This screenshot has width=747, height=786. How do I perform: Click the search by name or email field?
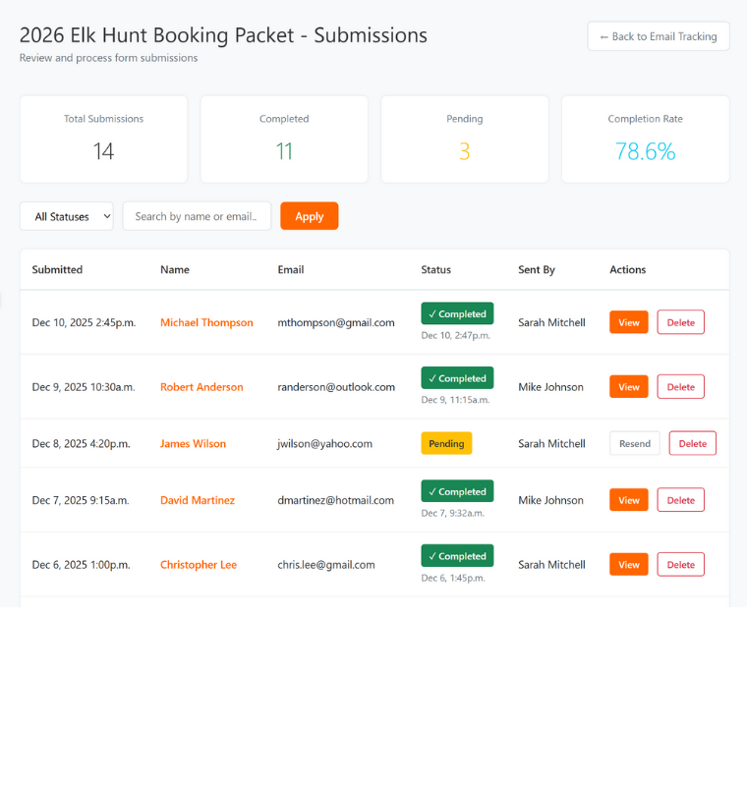(x=197, y=215)
